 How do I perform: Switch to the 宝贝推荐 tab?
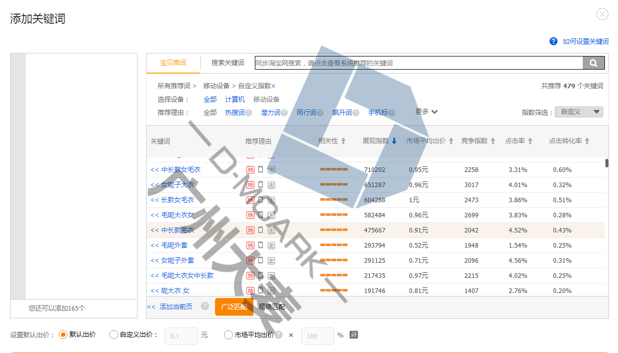coord(173,63)
